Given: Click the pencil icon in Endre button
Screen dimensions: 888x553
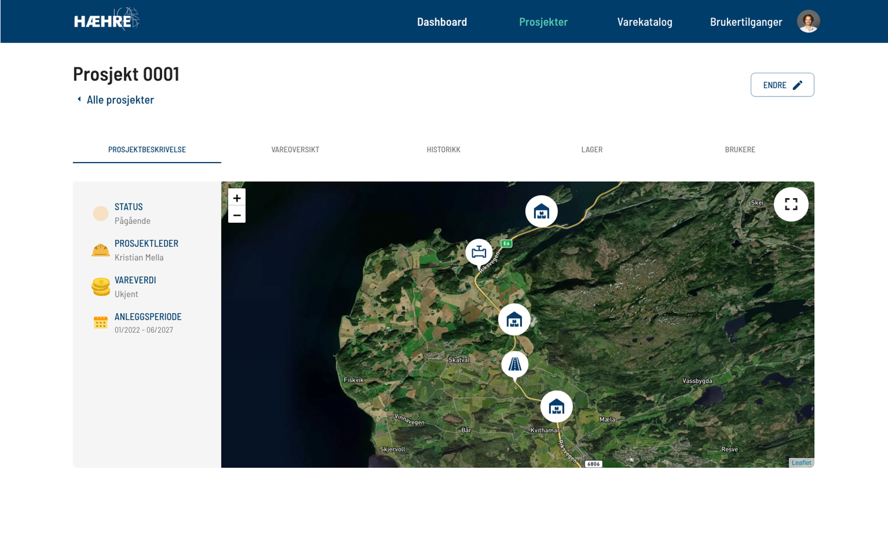Looking at the screenshot, I should coord(798,85).
